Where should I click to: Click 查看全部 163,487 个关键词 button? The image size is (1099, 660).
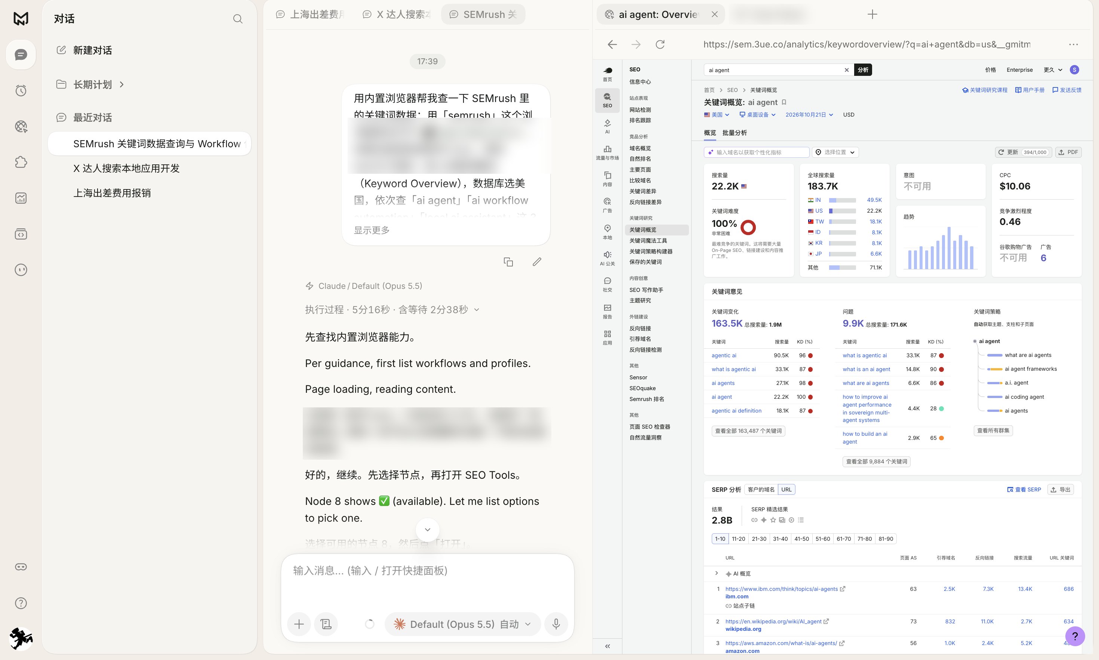[748, 431]
